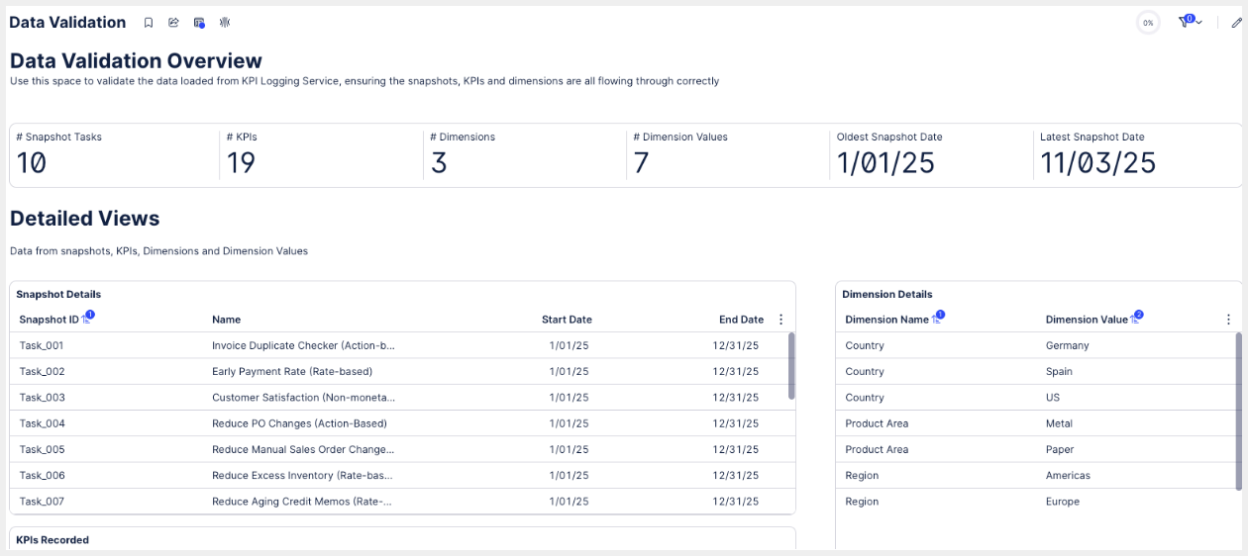
Task: Click the Name column header
Action: [x=226, y=320]
